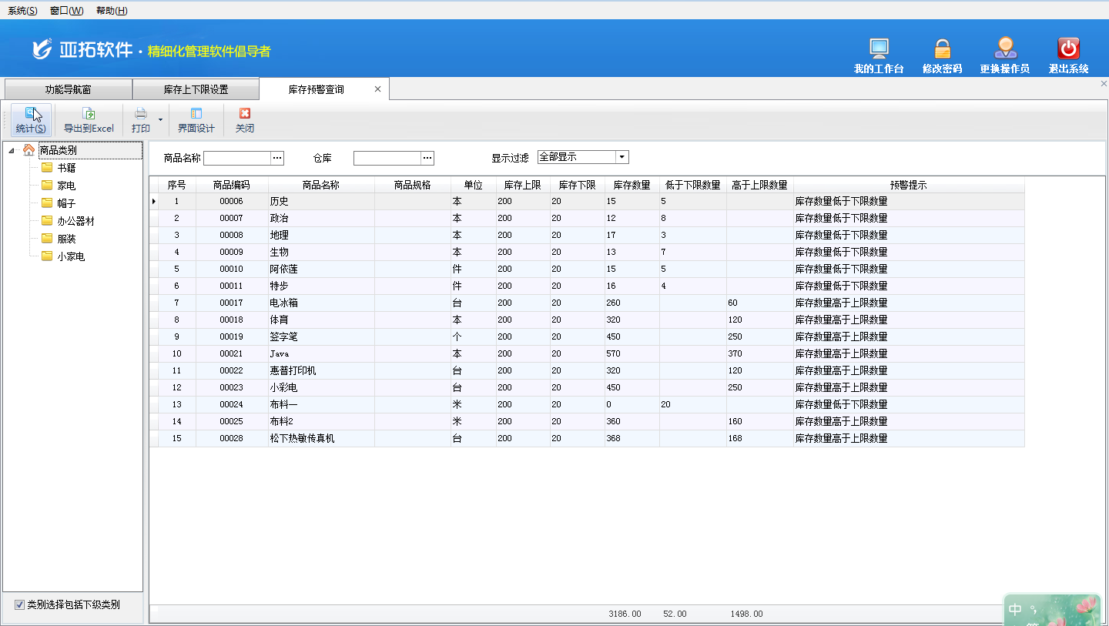Click 更换操作员 user icon
The width and height of the screenshot is (1109, 626).
point(1005,49)
